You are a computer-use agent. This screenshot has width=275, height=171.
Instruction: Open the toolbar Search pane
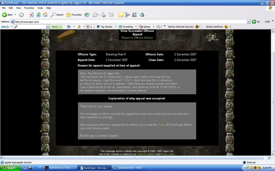pos(57,15)
